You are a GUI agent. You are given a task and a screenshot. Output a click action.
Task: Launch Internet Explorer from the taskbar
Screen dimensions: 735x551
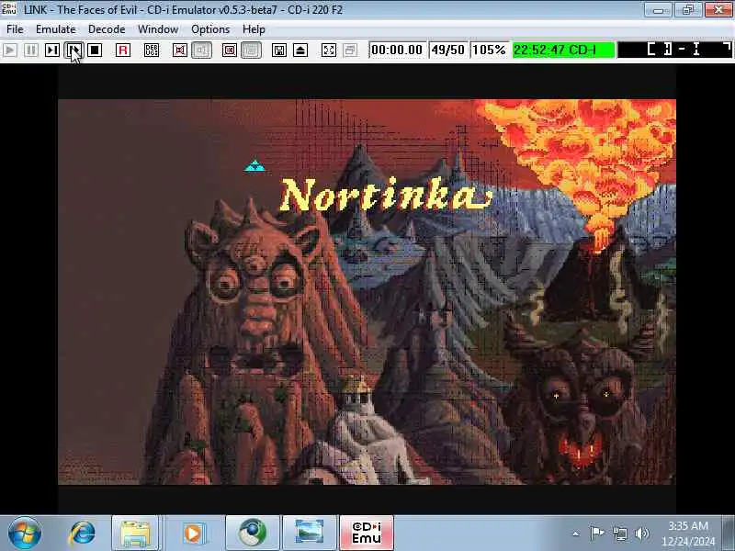click(x=82, y=534)
